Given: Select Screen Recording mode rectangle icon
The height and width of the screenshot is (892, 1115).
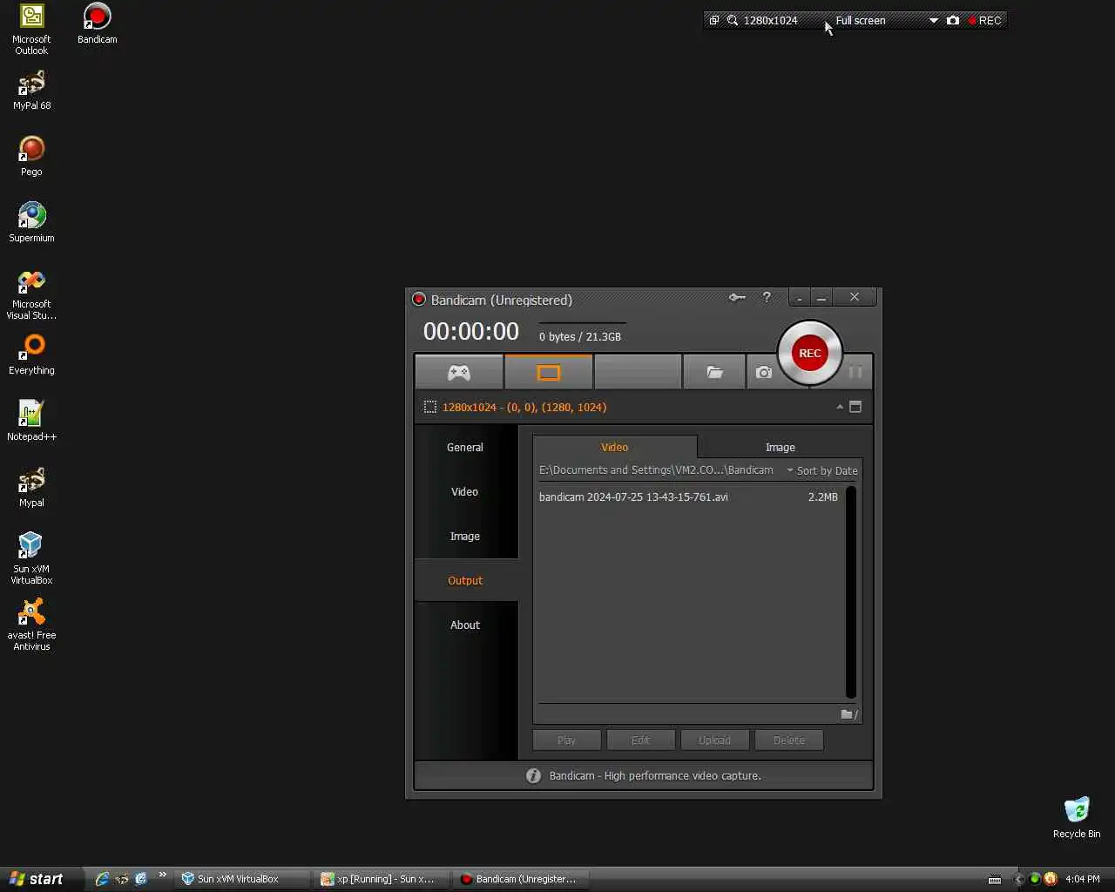Looking at the screenshot, I should 549,373.
